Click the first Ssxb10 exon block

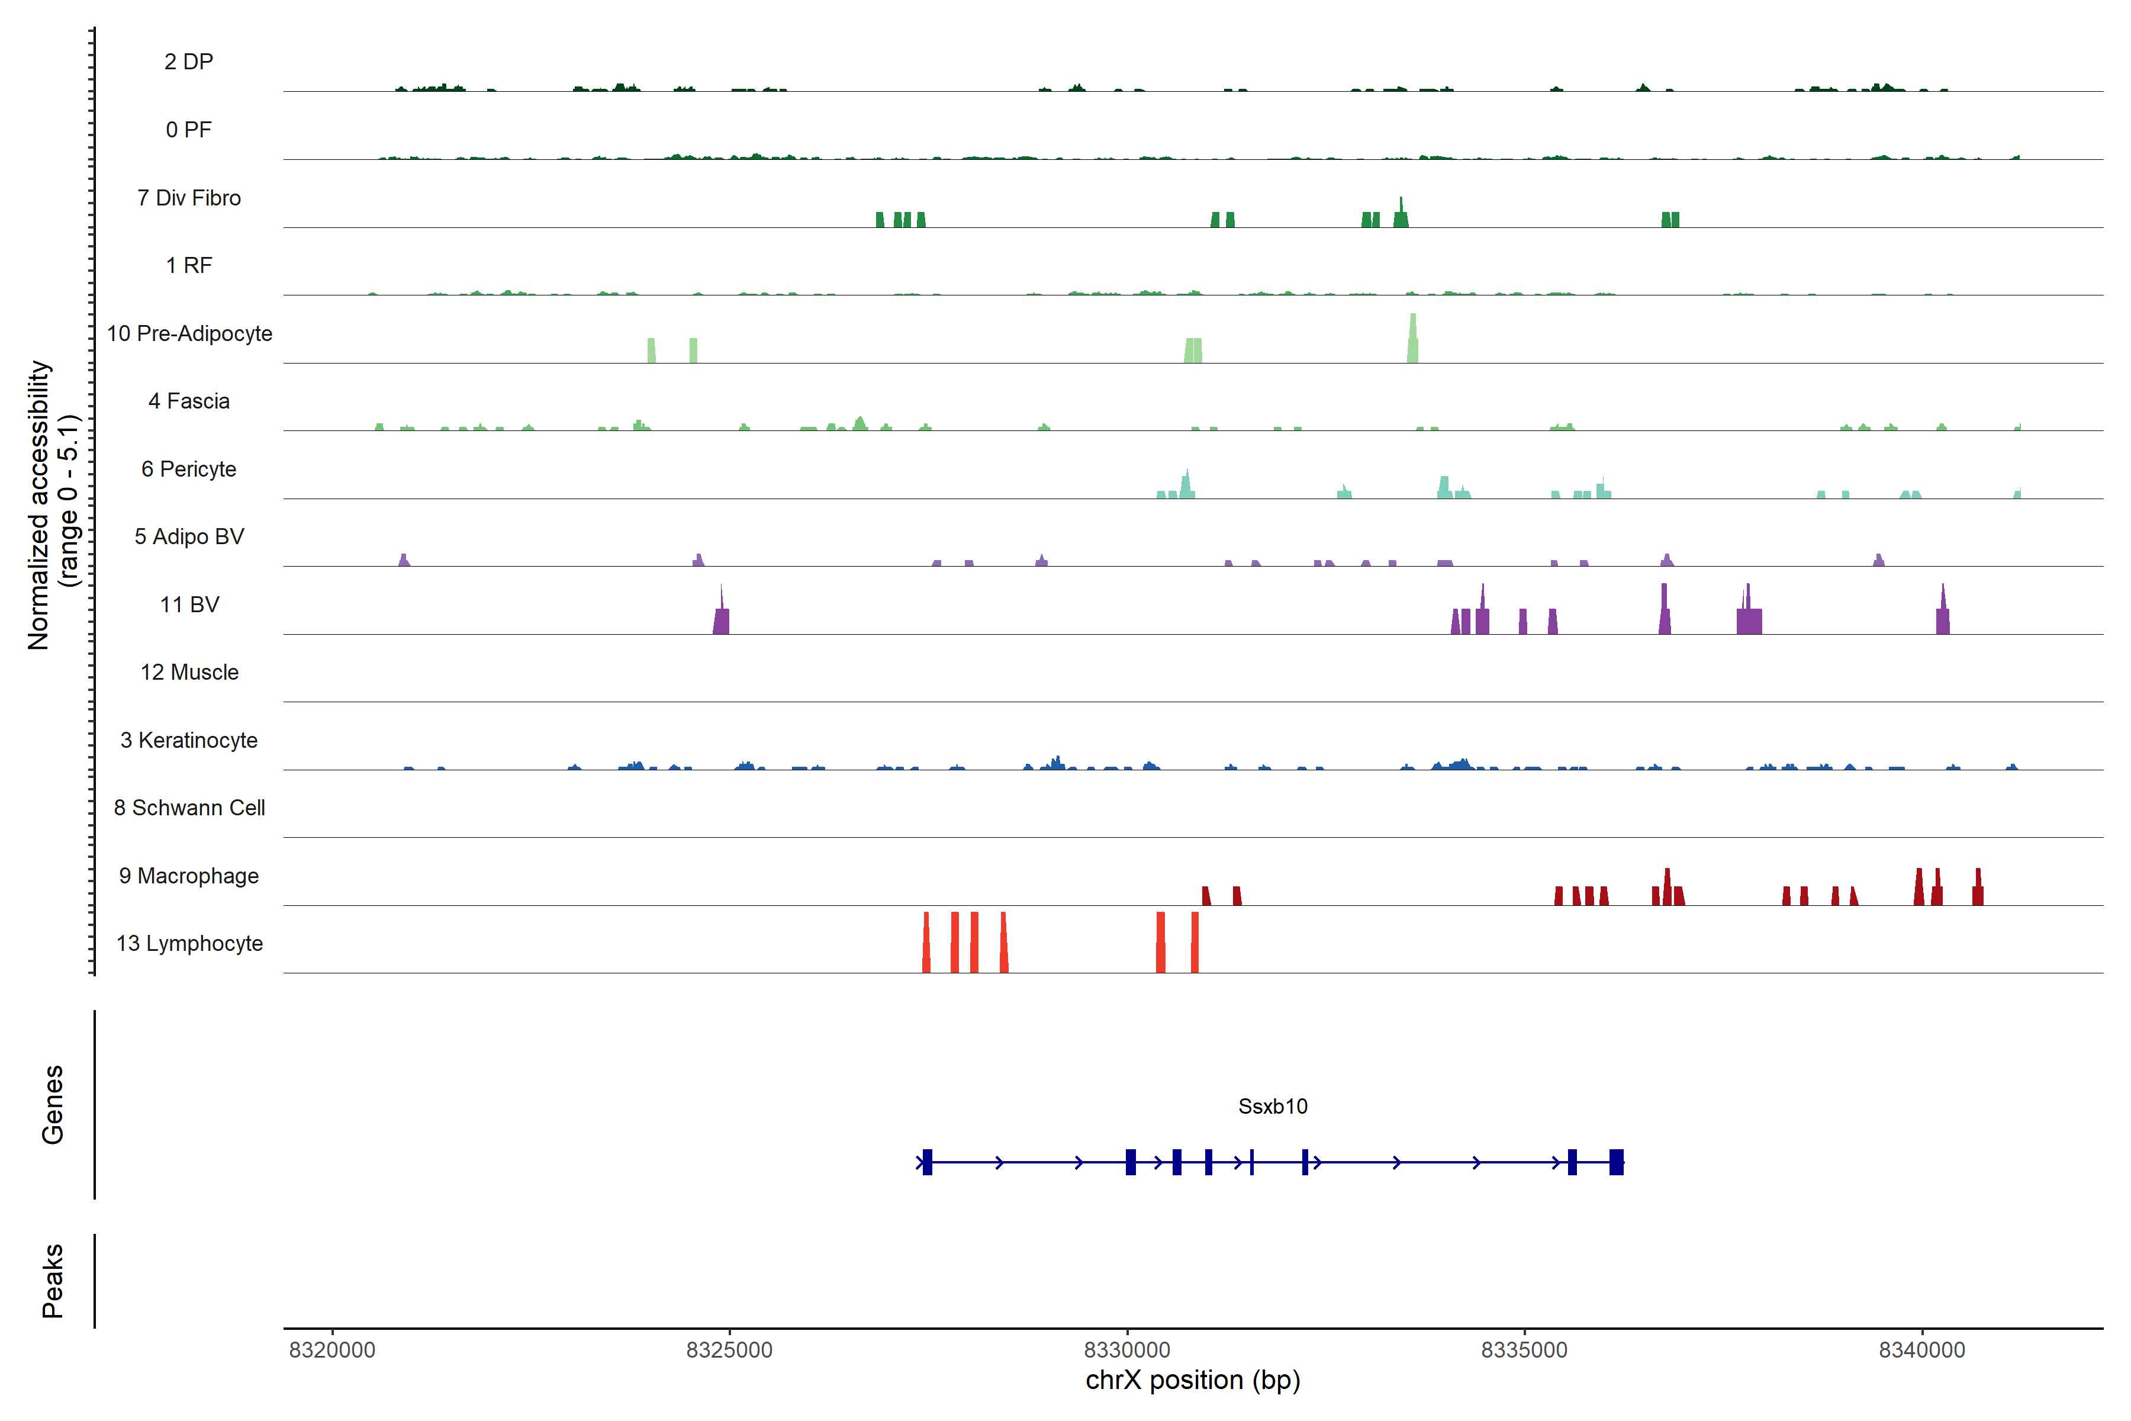click(927, 1162)
